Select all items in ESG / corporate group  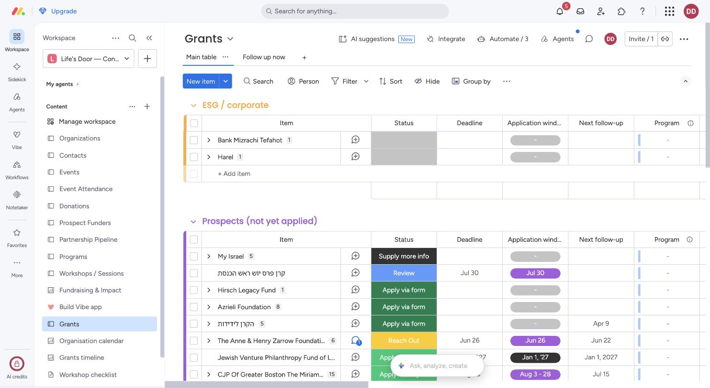194,123
